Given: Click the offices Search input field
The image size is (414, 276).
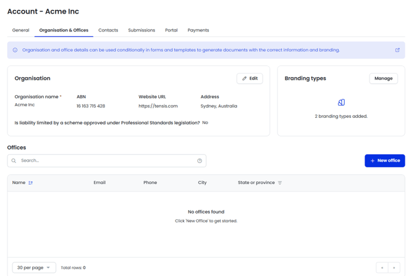Looking at the screenshot, I should click(x=105, y=161).
